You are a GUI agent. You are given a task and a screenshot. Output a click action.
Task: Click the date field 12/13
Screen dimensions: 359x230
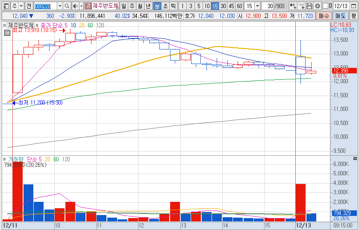pyautogui.click(x=341, y=6)
